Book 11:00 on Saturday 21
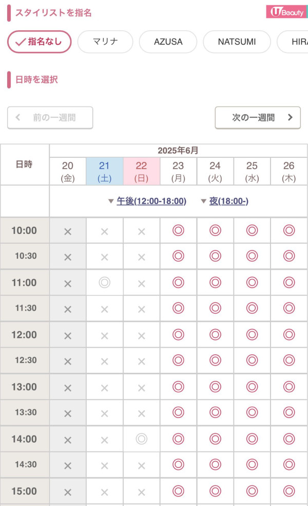 click(x=105, y=282)
